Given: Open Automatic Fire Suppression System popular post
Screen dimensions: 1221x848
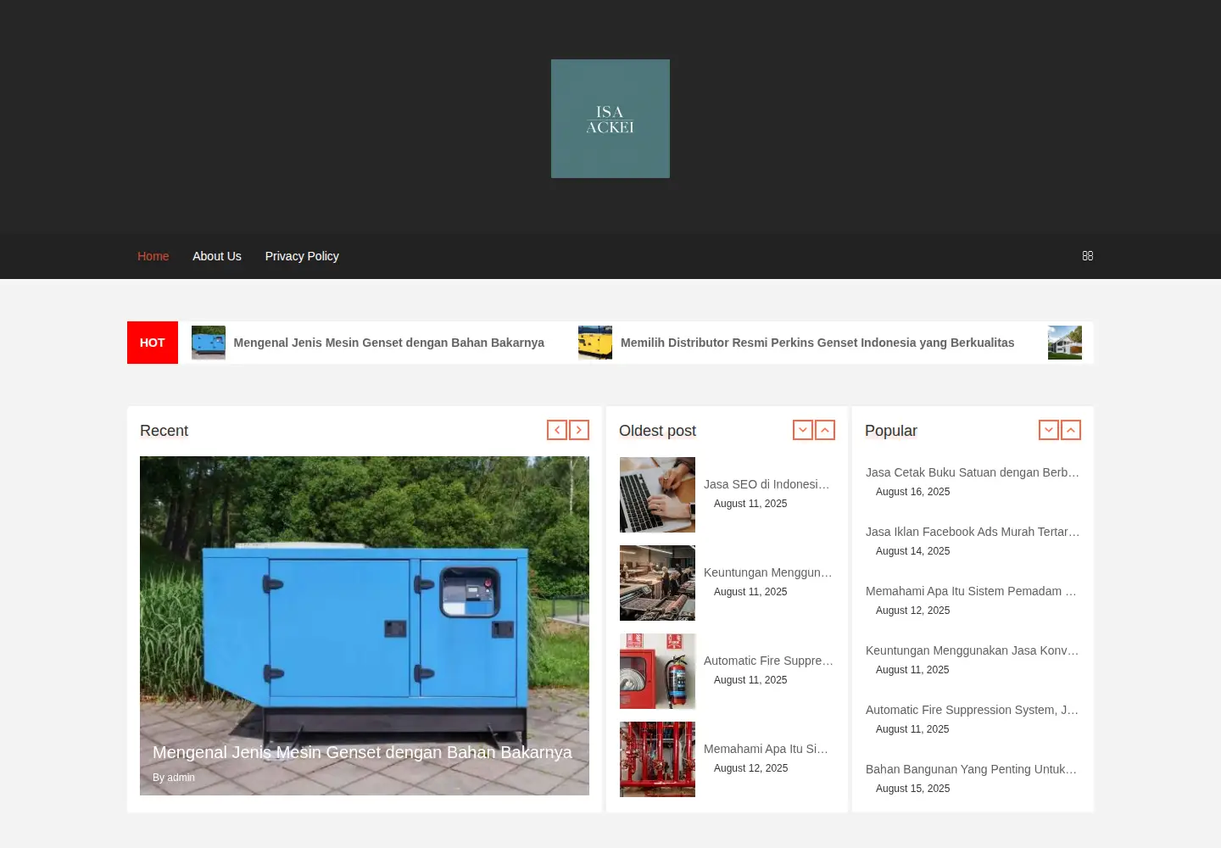Looking at the screenshot, I should 972,710.
